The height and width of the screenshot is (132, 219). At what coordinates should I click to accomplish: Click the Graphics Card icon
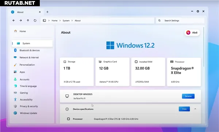point(100,62)
